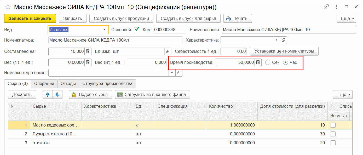
Task: Expand the Номенклатура брака dropdown
Action: pos(172,73)
